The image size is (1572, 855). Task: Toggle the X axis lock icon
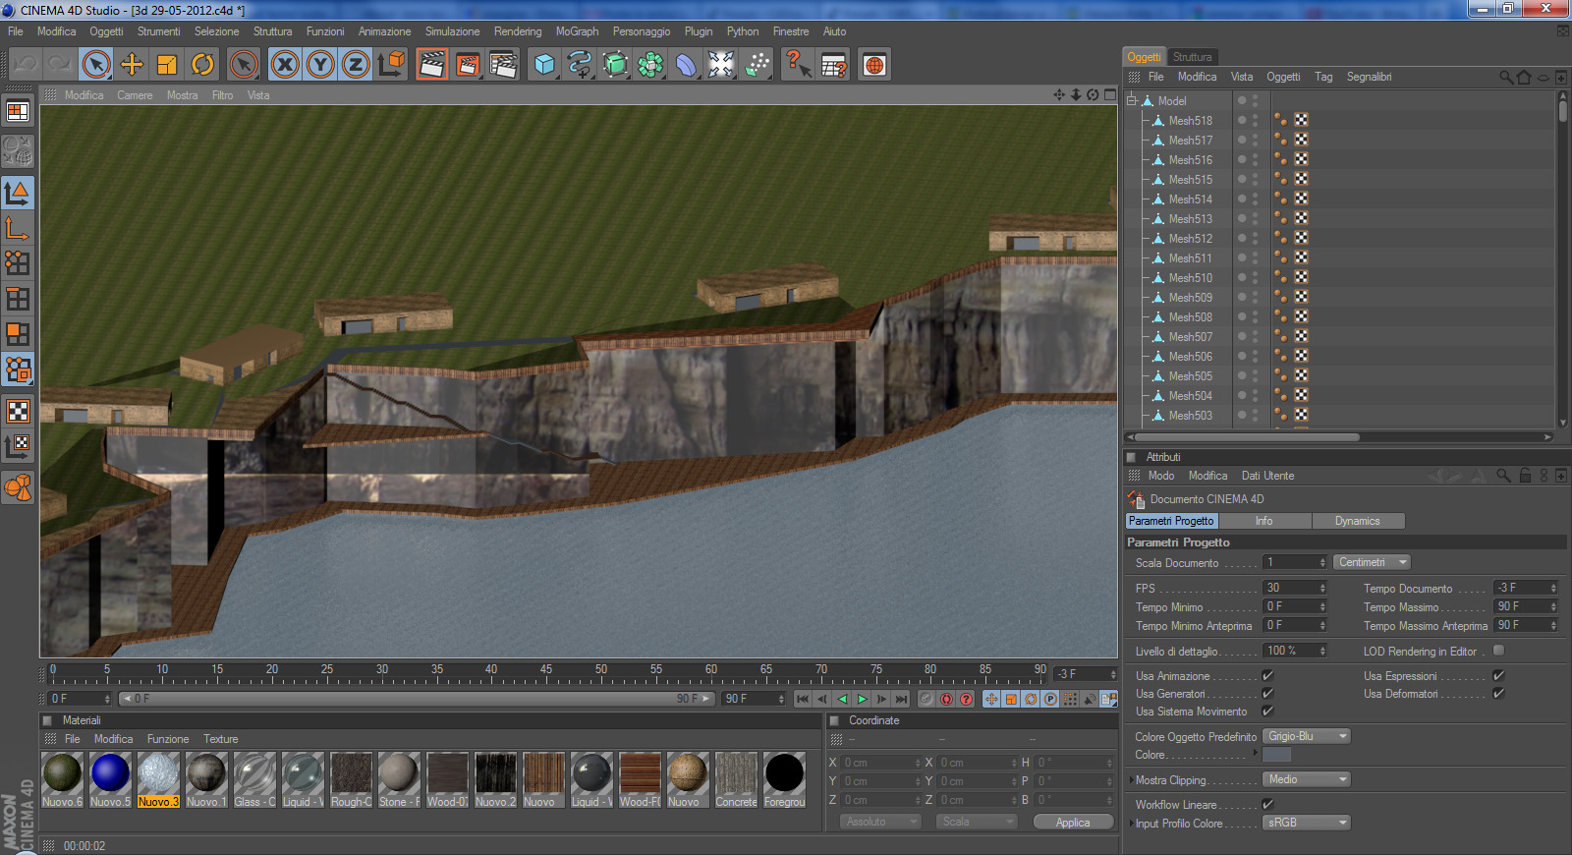[x=285, y=65]
